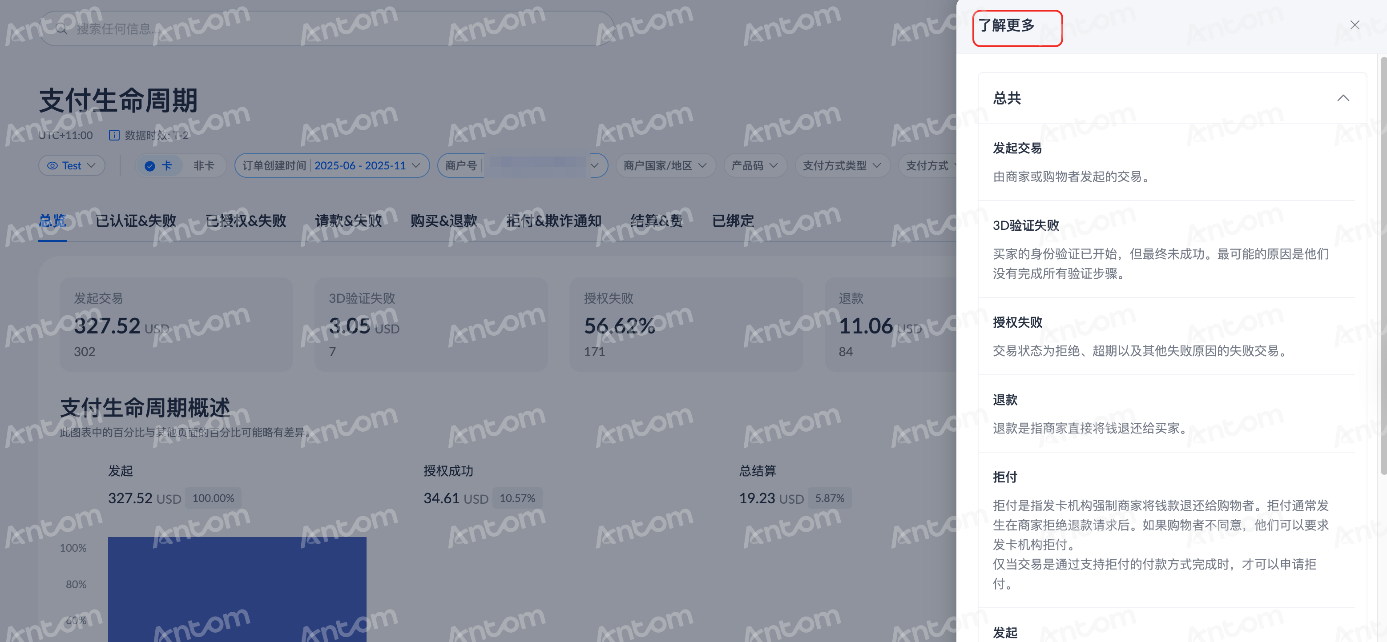The height and width of the screenshot is (642, 1387).
Task: Click the 了解更多 panel title
Action: (x=1006, y=25)
